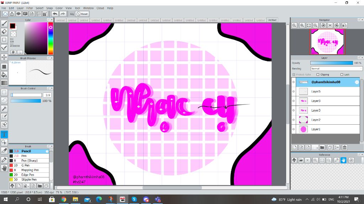Hide Layer2 visibility
This screenshot has height=204, width=364.
click(293, 120)
